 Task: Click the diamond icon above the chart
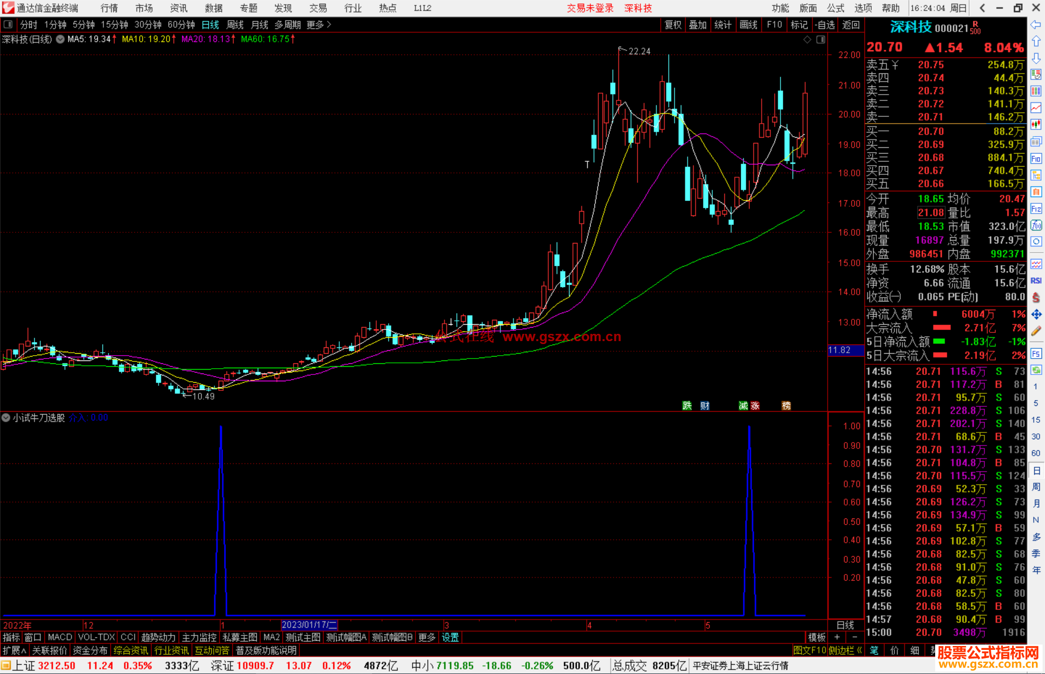coord(807,40)
